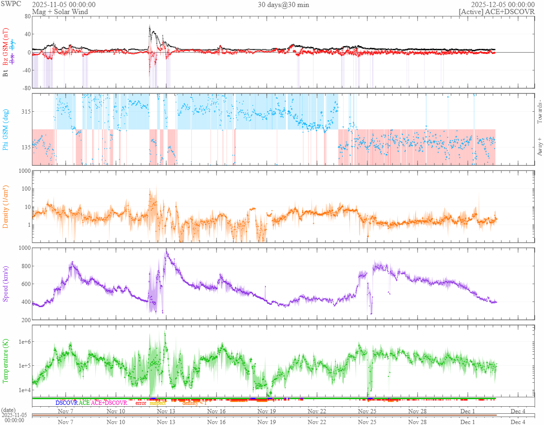The height and width of the screenshot is (425, 544).
Task: Select the end time 2025-12-05 00:00:00 header
Action: pyautogui.click(x=503, y=5)
